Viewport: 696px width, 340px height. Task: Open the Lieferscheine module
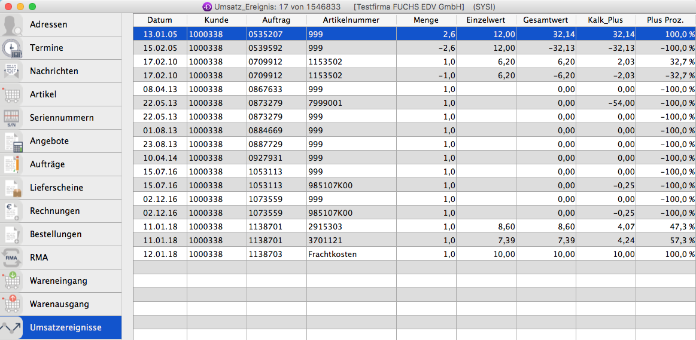[56, 188]
